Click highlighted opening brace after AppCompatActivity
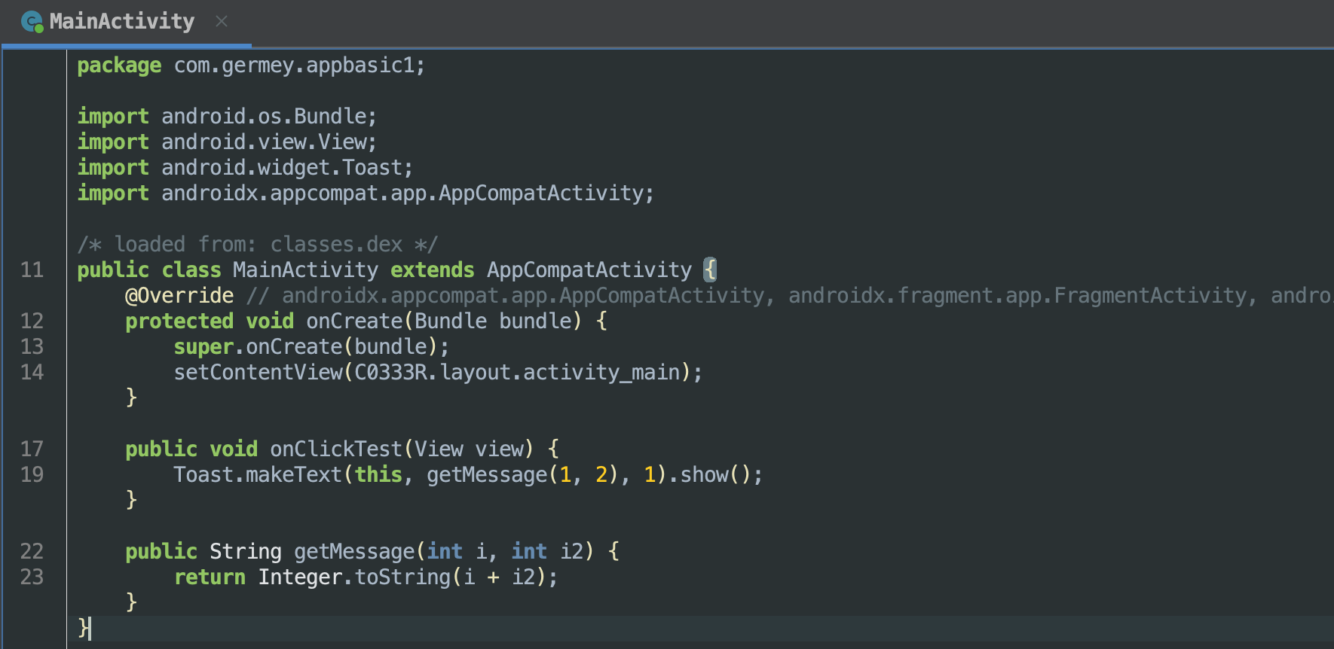Image resolution: width=1334 pixels, height=649 pixels. point(709,270)
